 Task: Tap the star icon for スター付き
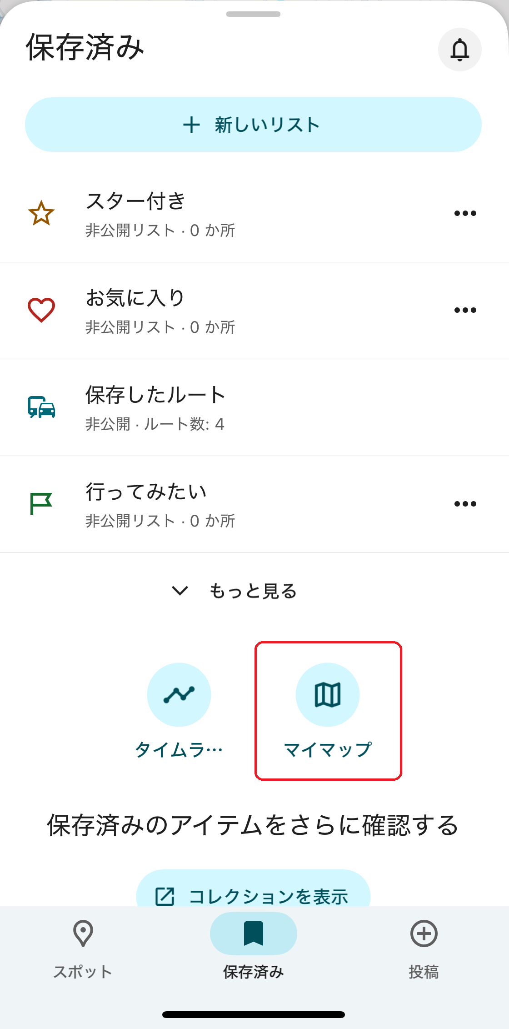tap(41, 213)
